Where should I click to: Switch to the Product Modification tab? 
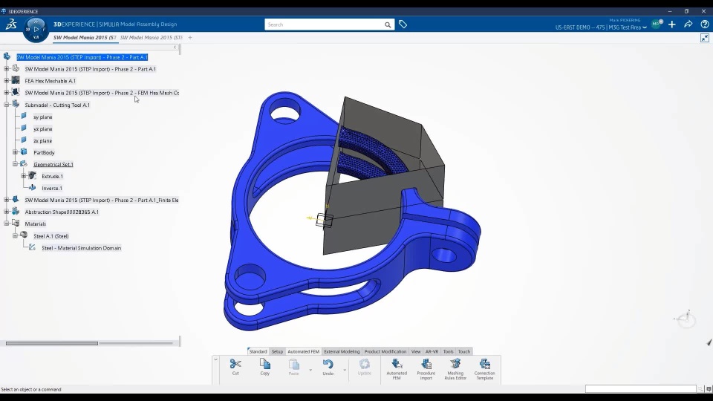click(x=385, y=351)
